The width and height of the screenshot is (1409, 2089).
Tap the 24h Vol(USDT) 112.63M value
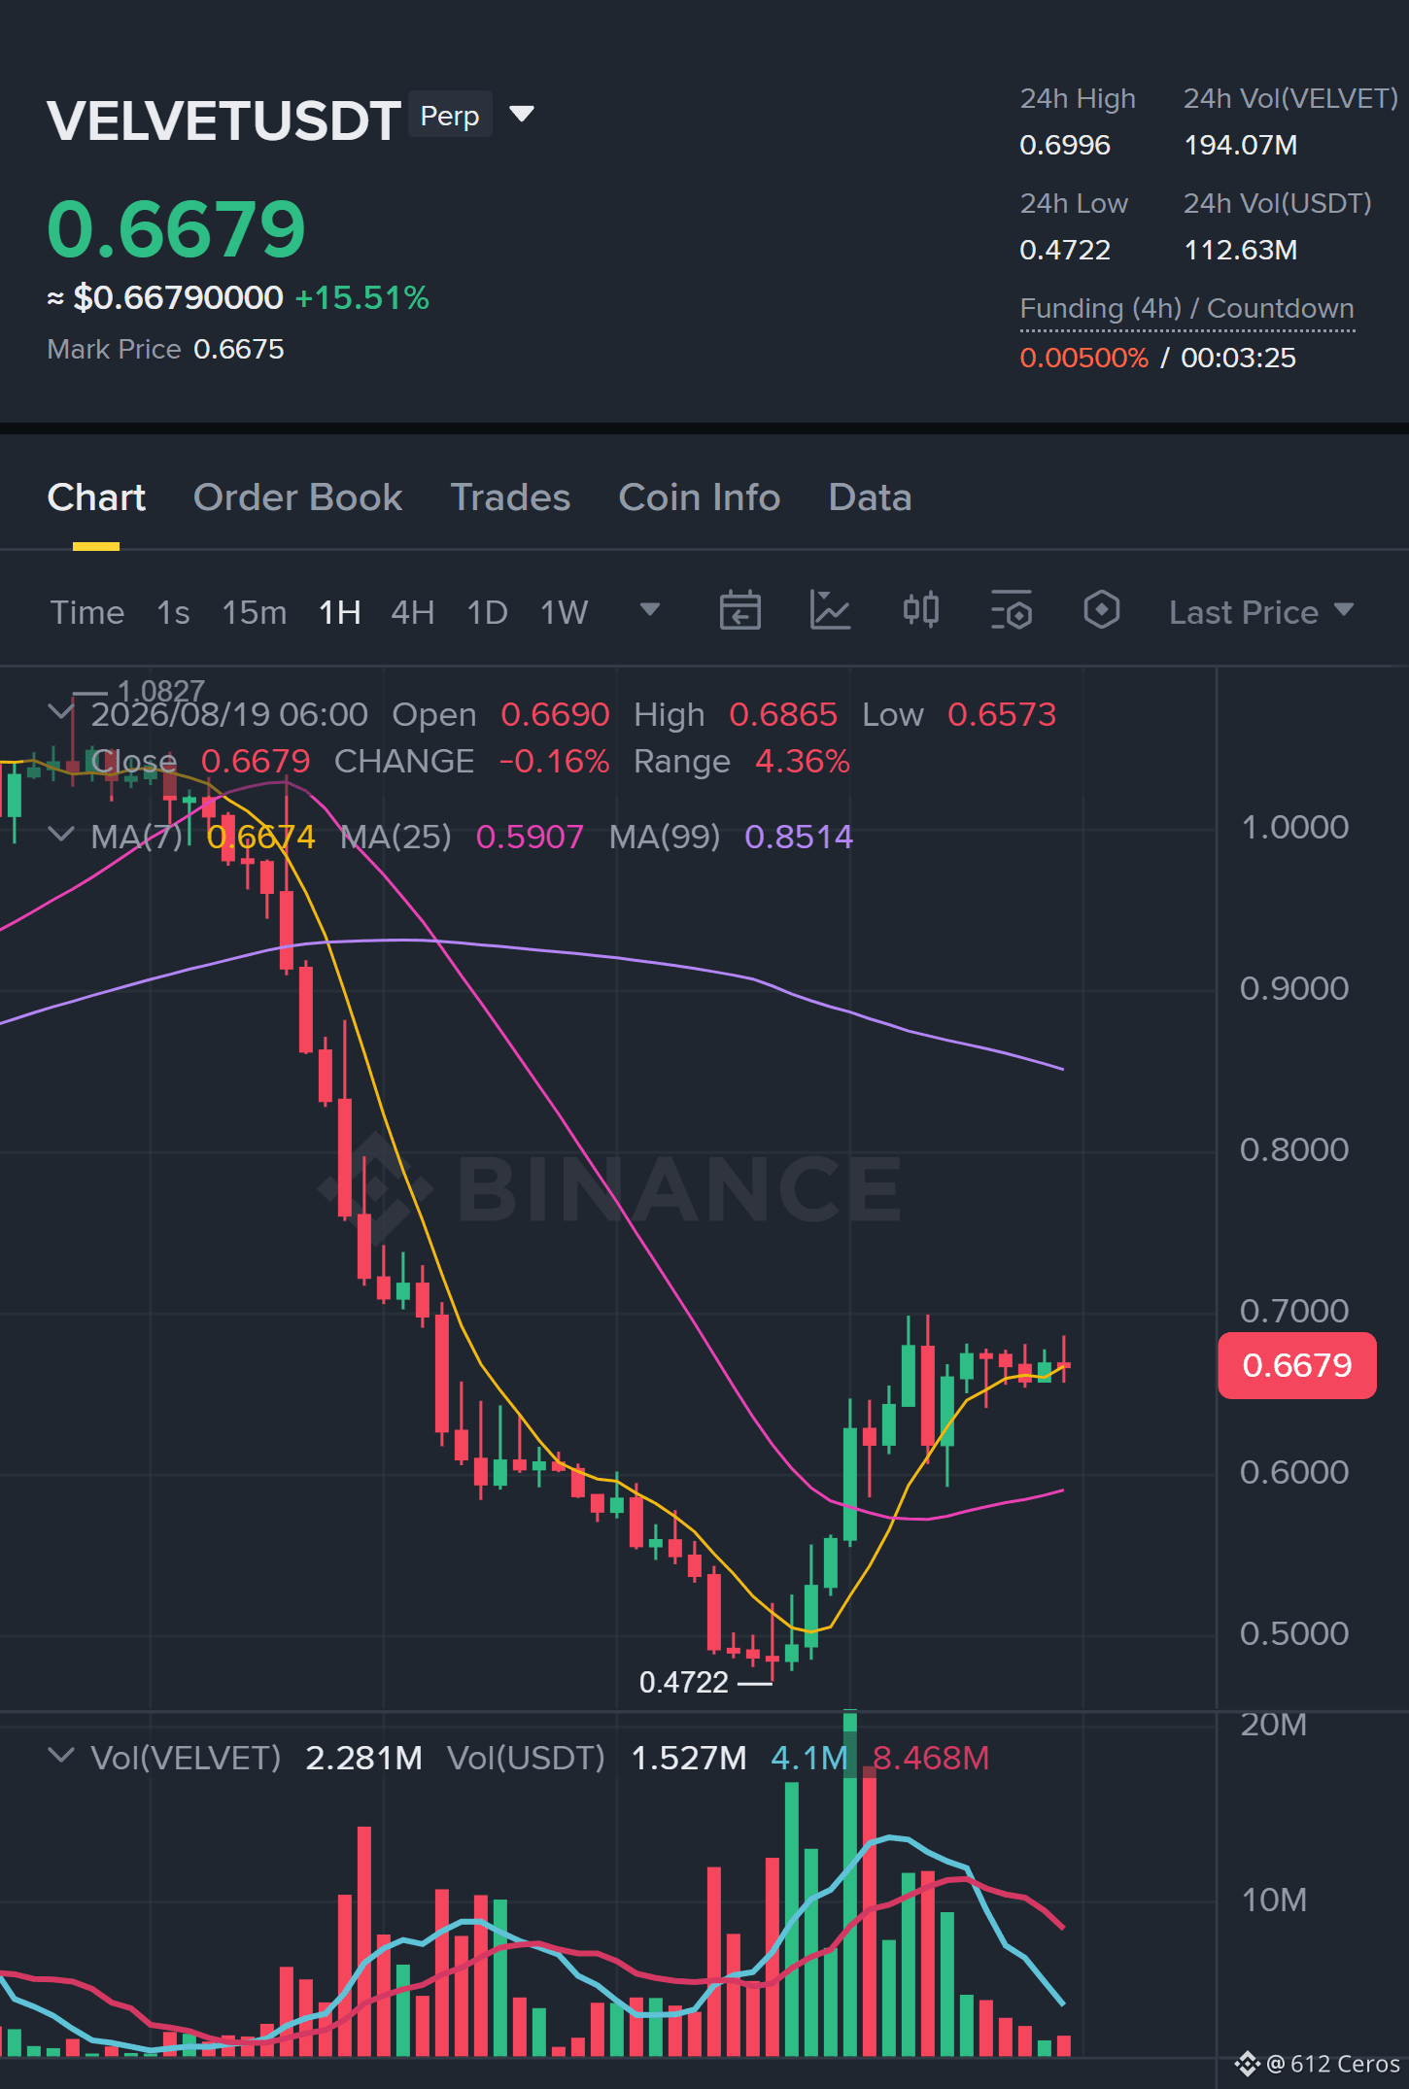click(1241, 251)
